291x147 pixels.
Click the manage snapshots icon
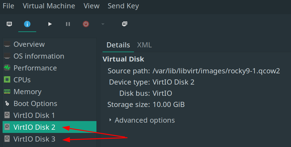(x=125, y=24)
